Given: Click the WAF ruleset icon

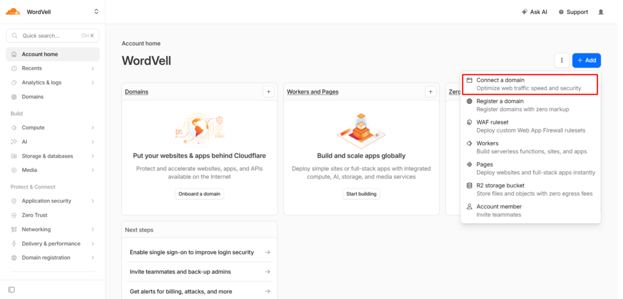Looking at the screenshot, I should [x=469, y=122].
